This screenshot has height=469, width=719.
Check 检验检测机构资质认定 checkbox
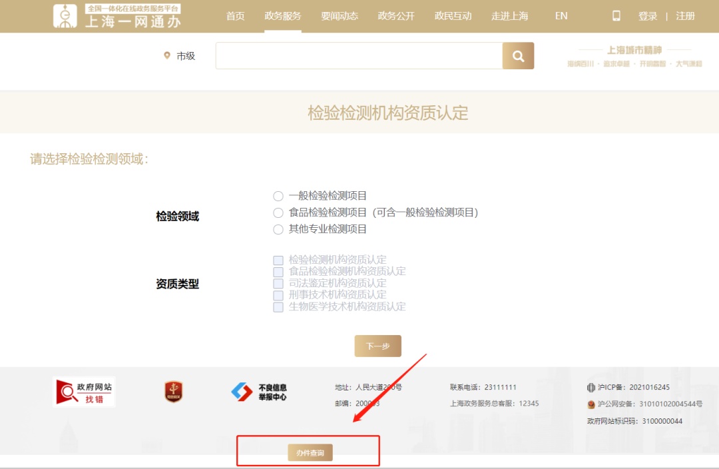click(278, 260)
